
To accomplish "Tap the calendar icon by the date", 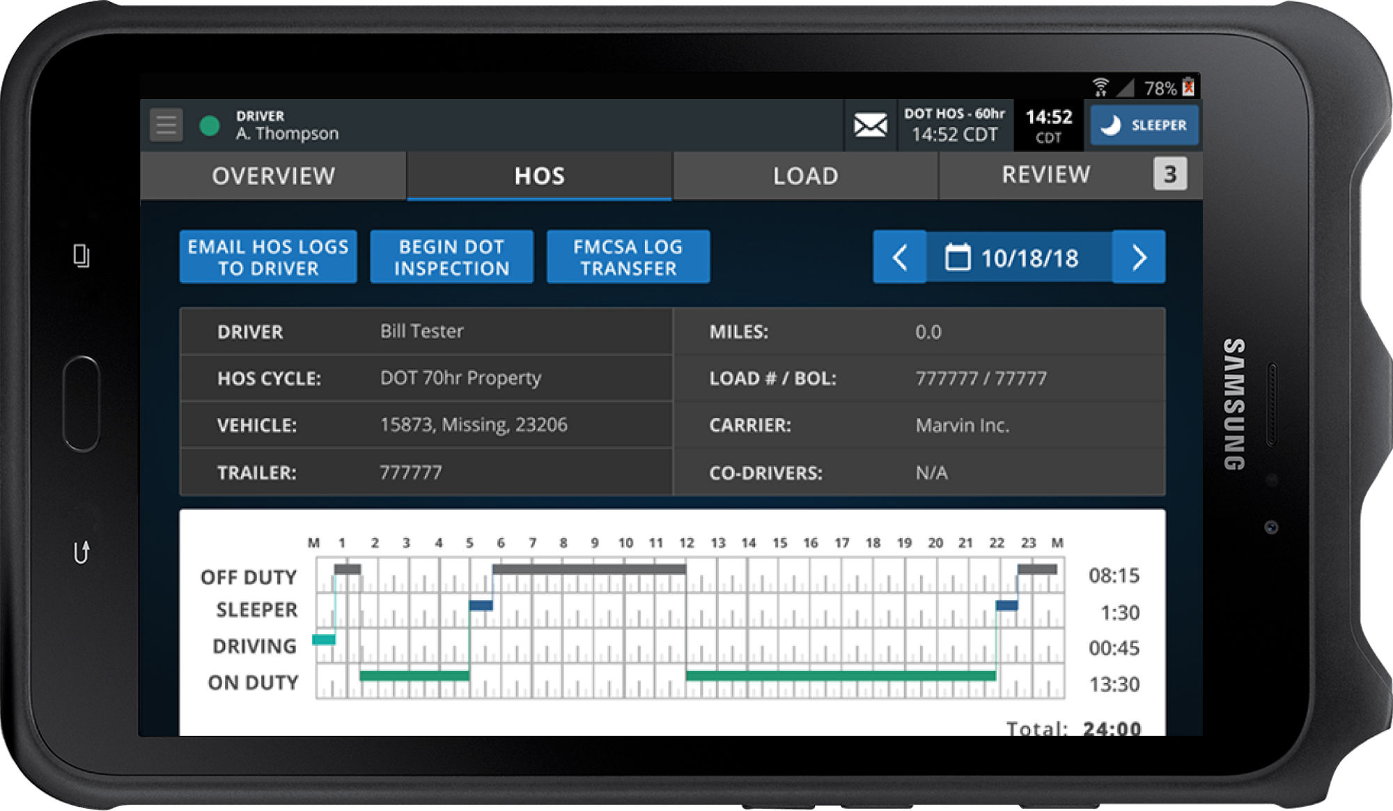I will coord(957,257).
